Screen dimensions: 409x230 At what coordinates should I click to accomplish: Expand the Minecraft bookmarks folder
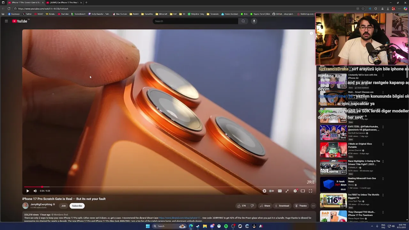161,14
